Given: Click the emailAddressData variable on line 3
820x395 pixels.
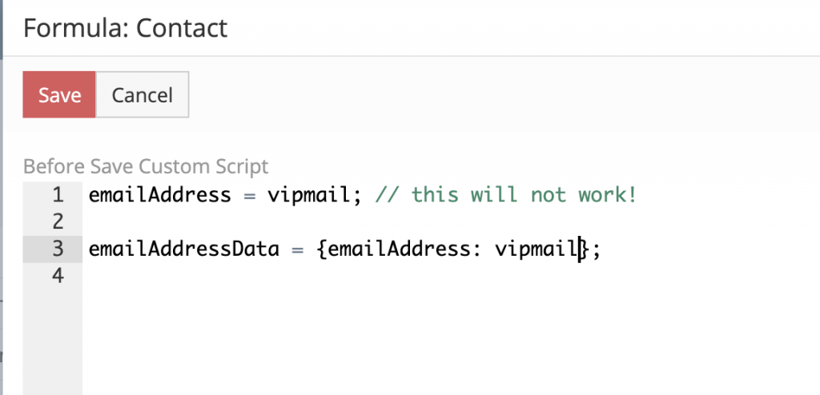Looking at the screenshot, I should click(x=183, y=249).
